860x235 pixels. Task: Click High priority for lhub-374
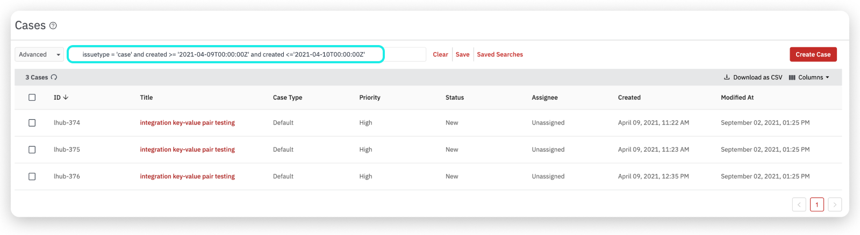coord(365,123)
